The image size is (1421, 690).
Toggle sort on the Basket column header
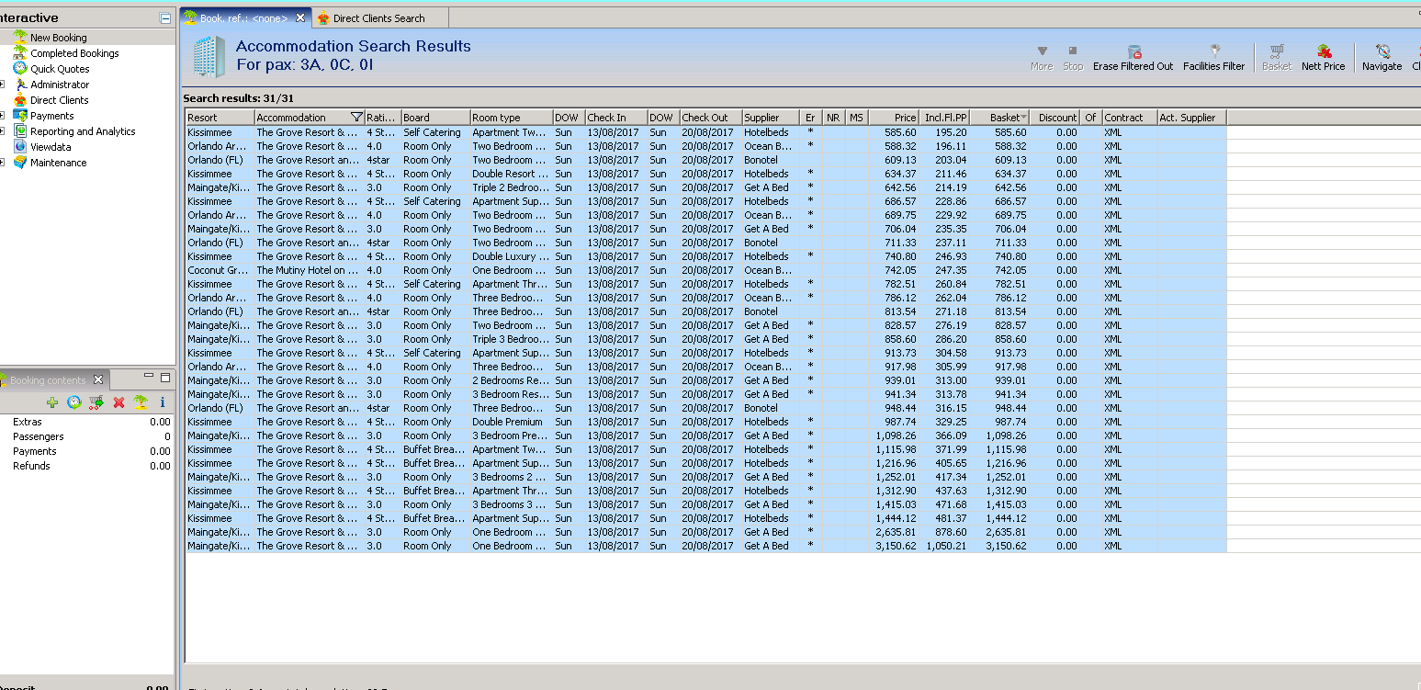(x=1000, y=118)
